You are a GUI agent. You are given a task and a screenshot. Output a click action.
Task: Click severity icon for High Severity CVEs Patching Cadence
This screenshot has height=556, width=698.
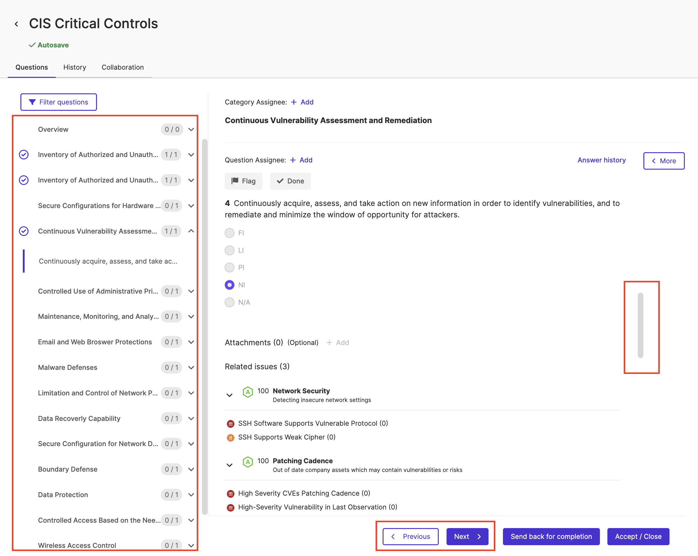click(x=230, y=494)
